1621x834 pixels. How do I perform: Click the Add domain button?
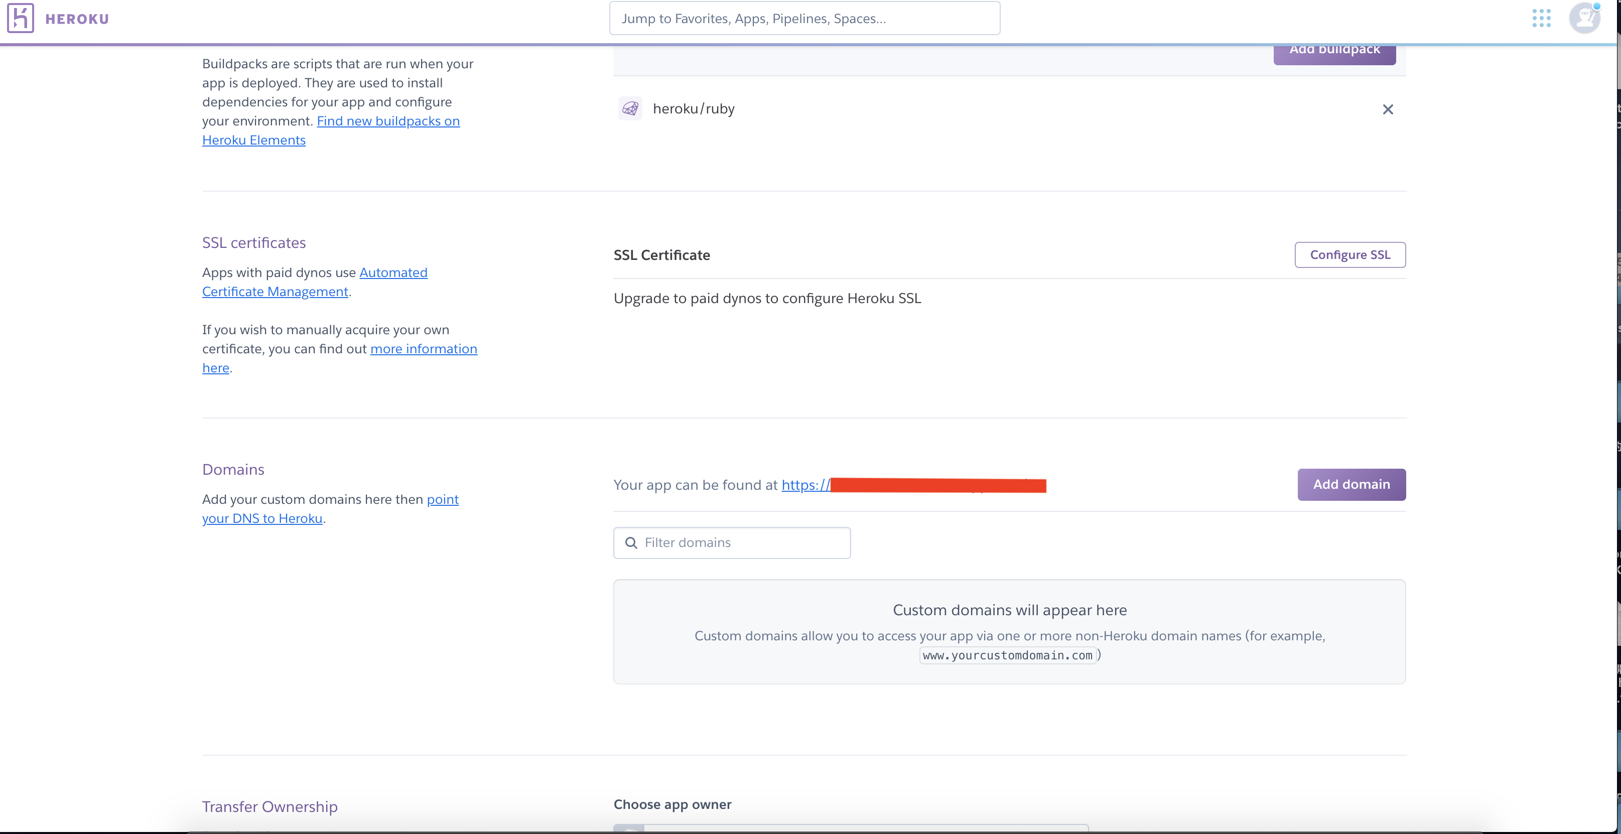point(1351,485)
